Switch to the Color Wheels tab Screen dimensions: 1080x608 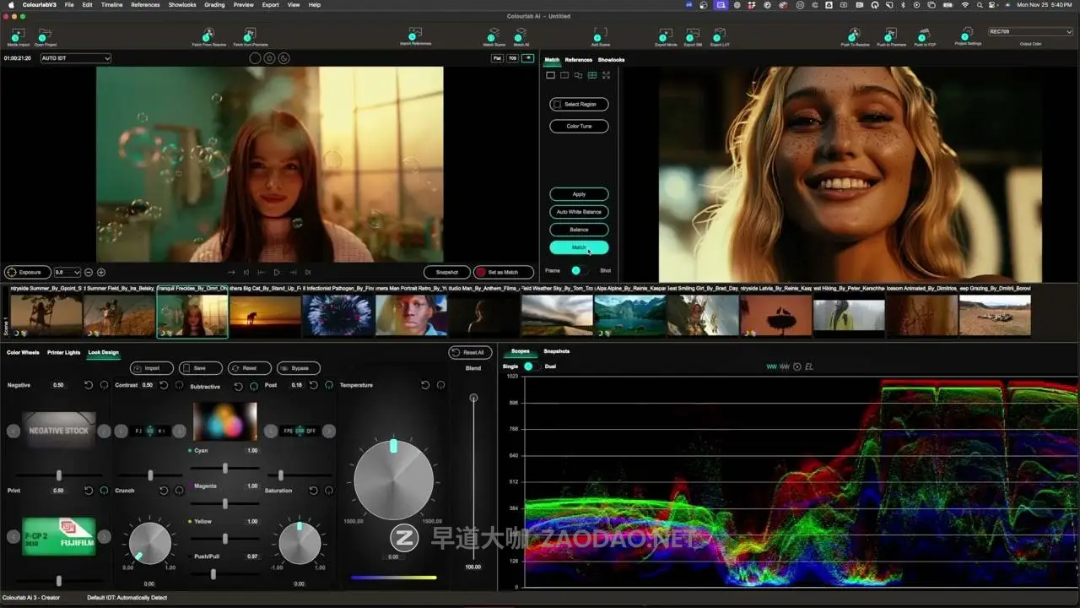(23, 352)
